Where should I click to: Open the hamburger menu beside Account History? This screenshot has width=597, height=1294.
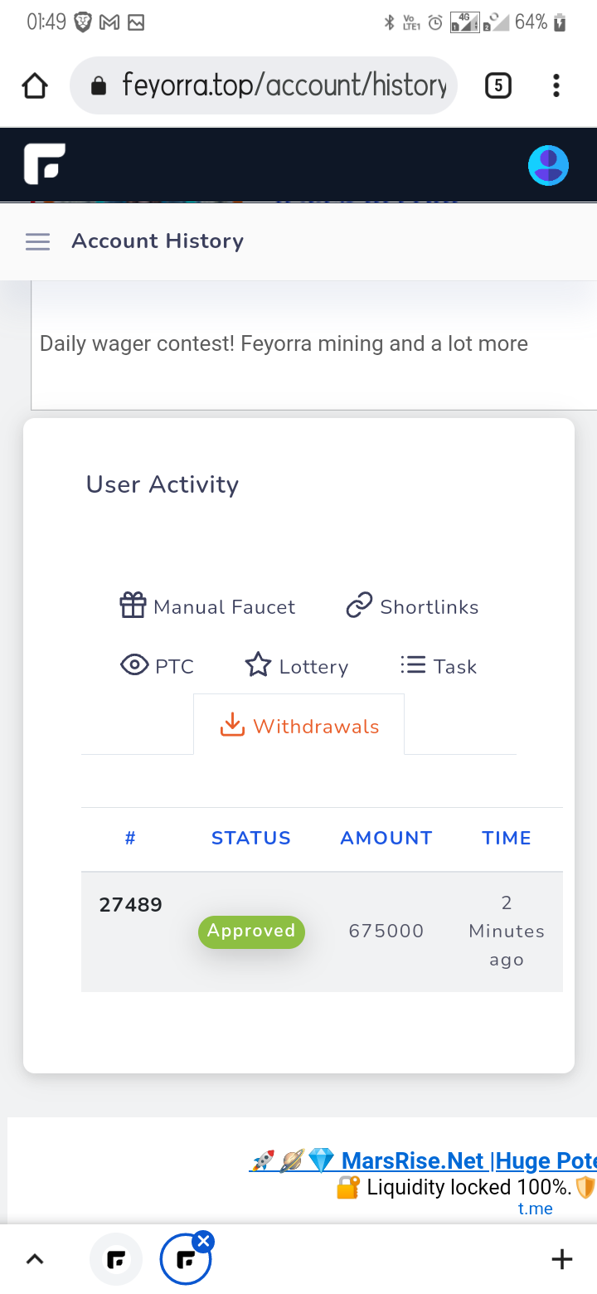37,241
